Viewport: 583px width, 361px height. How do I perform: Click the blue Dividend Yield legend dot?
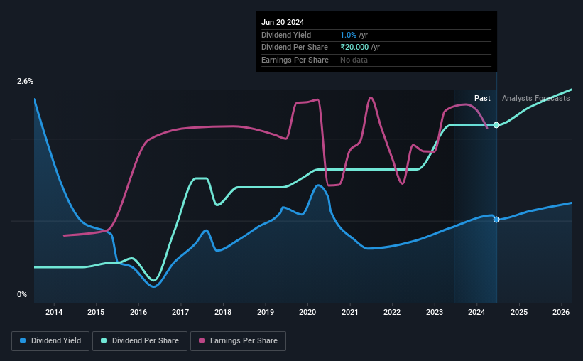[23, 340]
